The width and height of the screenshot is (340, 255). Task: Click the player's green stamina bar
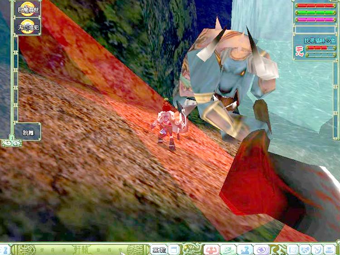click(x=316, y=13)
